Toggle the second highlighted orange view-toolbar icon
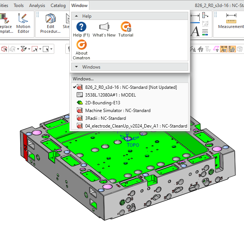This screenshot has width=244, height=244. (232, 49)
